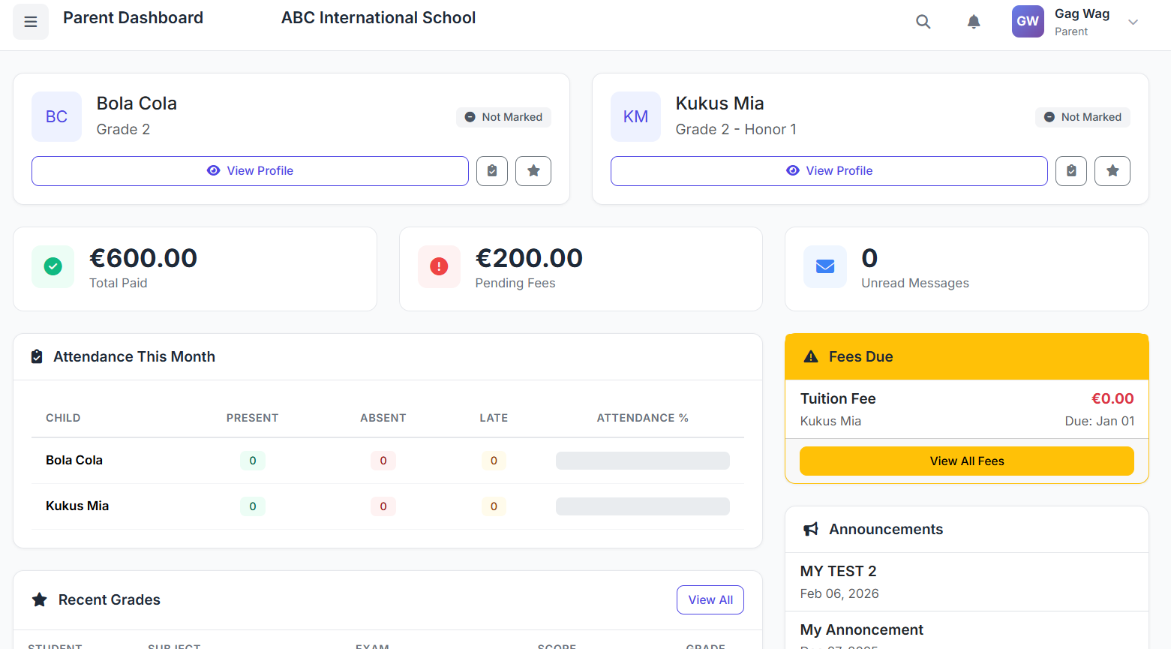The image size is (1171, 649).
Task: Click the ABSENT column header
Action: pos(383,418)
